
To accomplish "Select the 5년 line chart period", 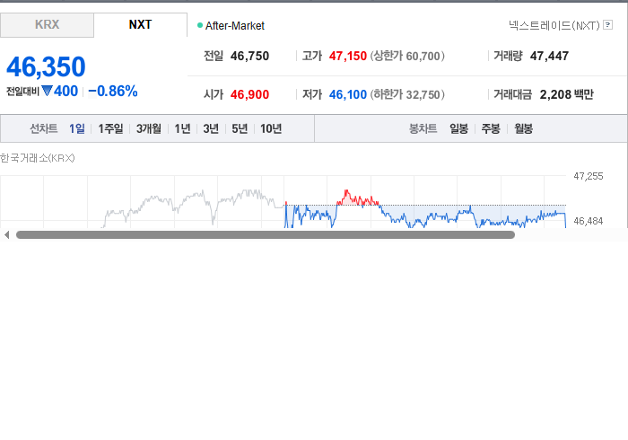I will [x=240, y=128].
